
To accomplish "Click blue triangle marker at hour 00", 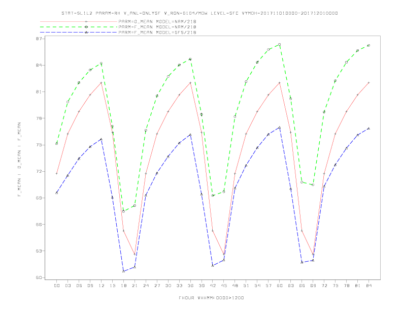I will (57, 193).
